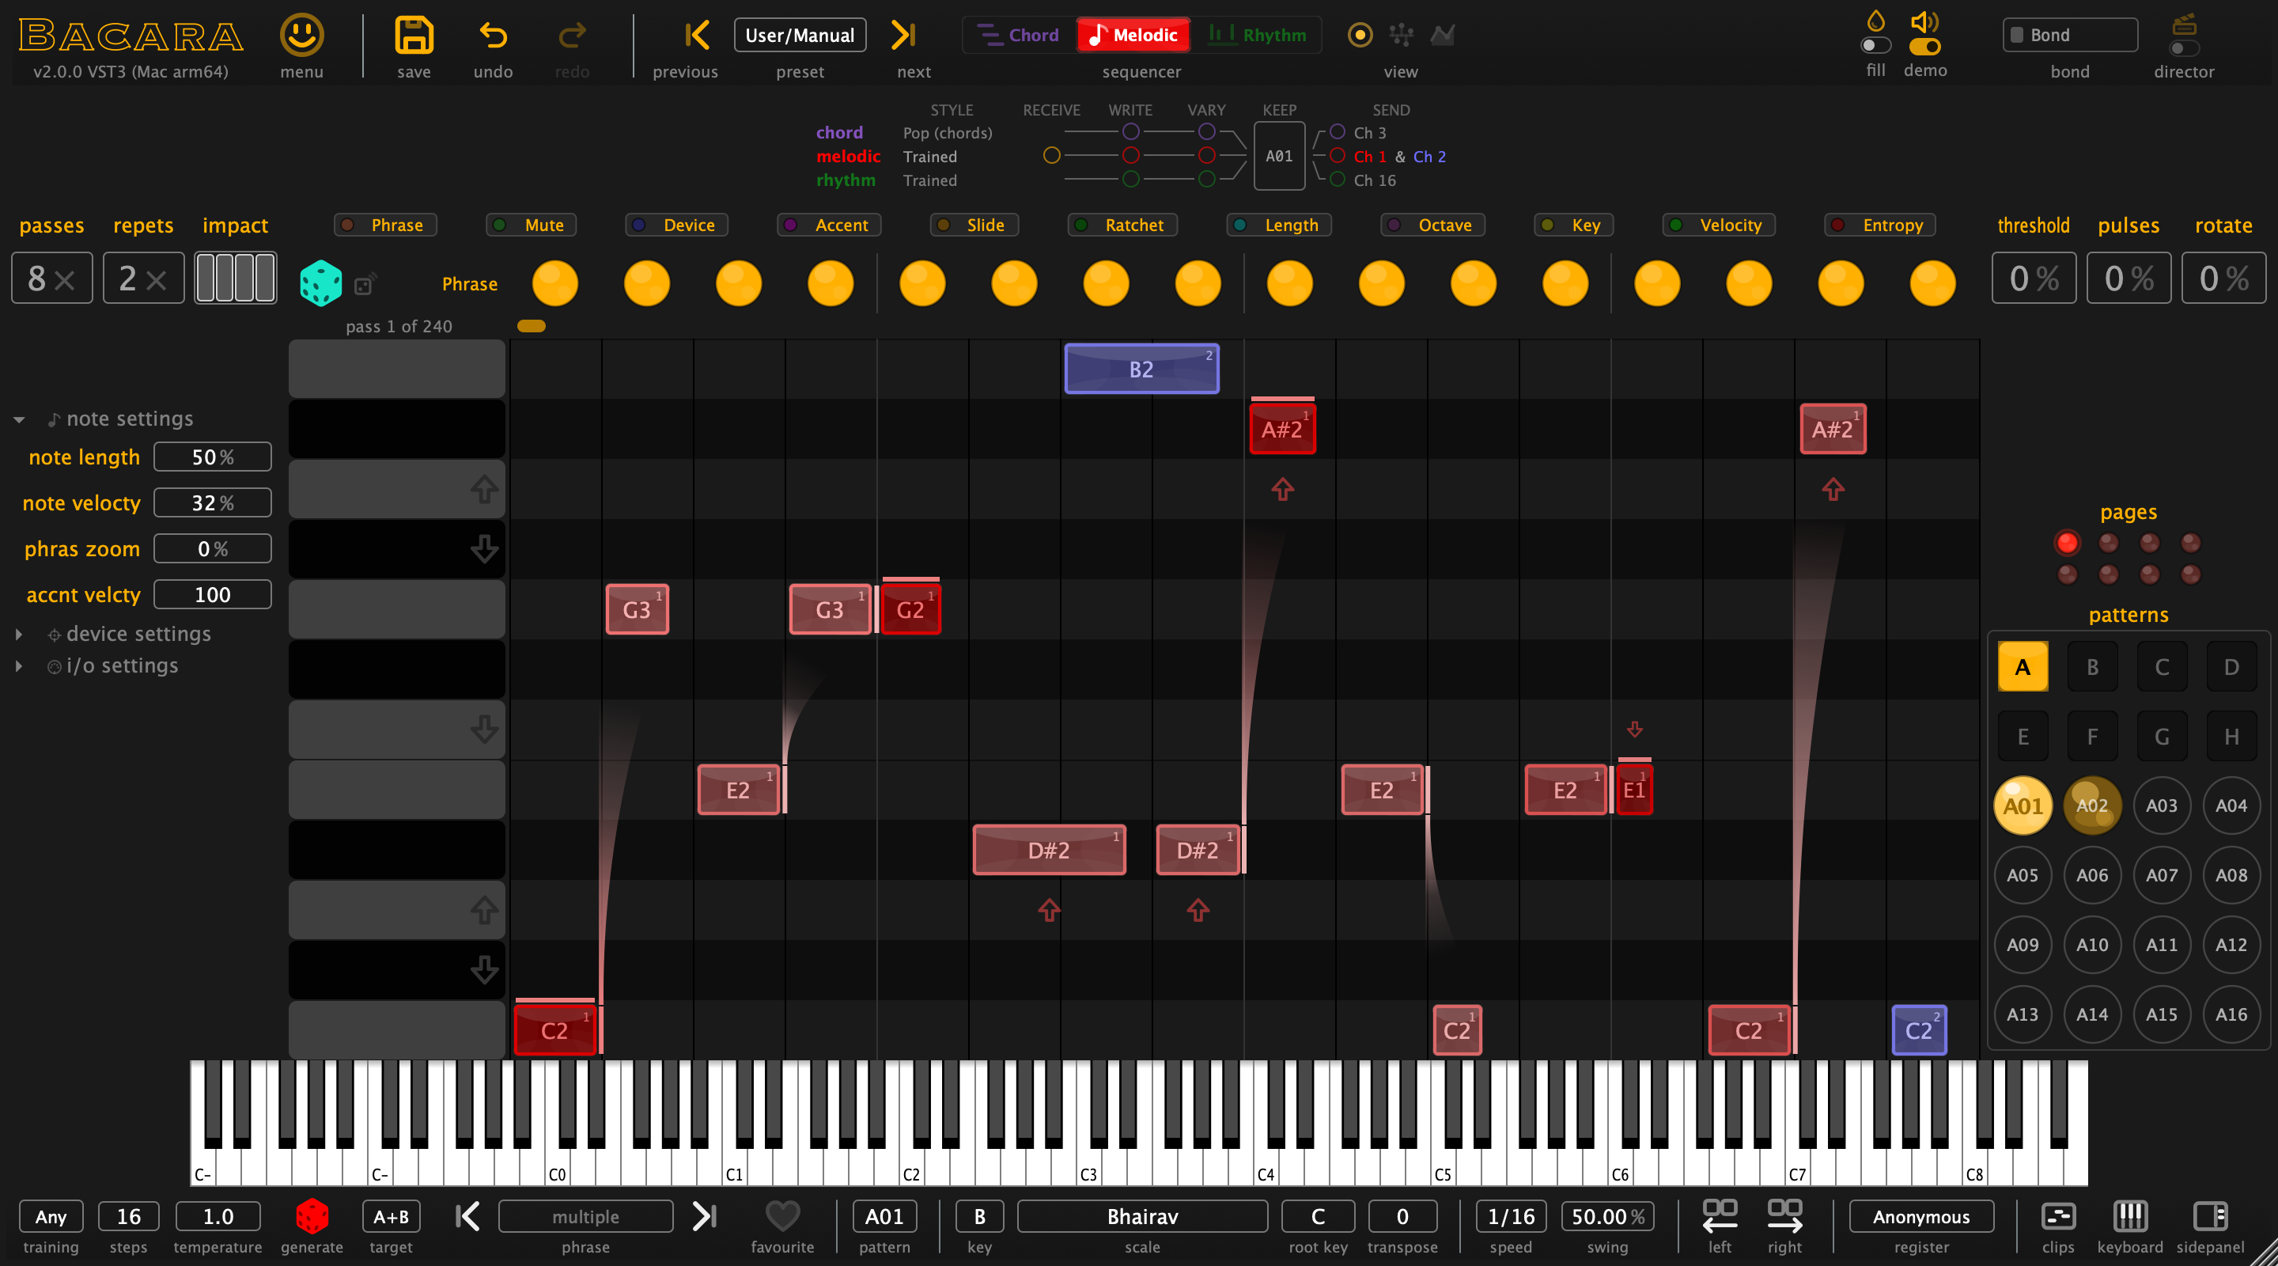Select previous phrase arrow

(467, 1216)
